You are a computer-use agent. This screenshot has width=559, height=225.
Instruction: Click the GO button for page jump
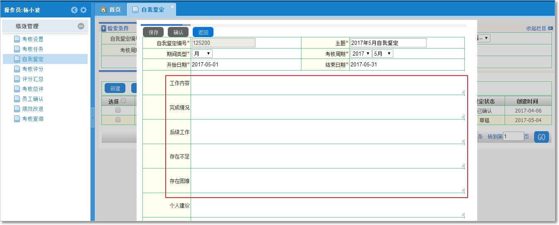(x=542, y=137)
